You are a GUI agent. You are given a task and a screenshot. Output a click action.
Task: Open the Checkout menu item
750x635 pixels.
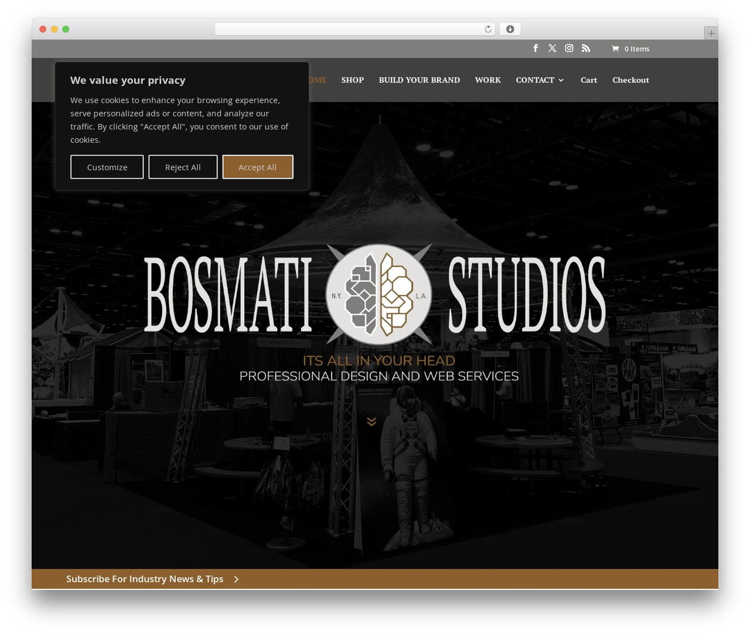click(630, 80)
